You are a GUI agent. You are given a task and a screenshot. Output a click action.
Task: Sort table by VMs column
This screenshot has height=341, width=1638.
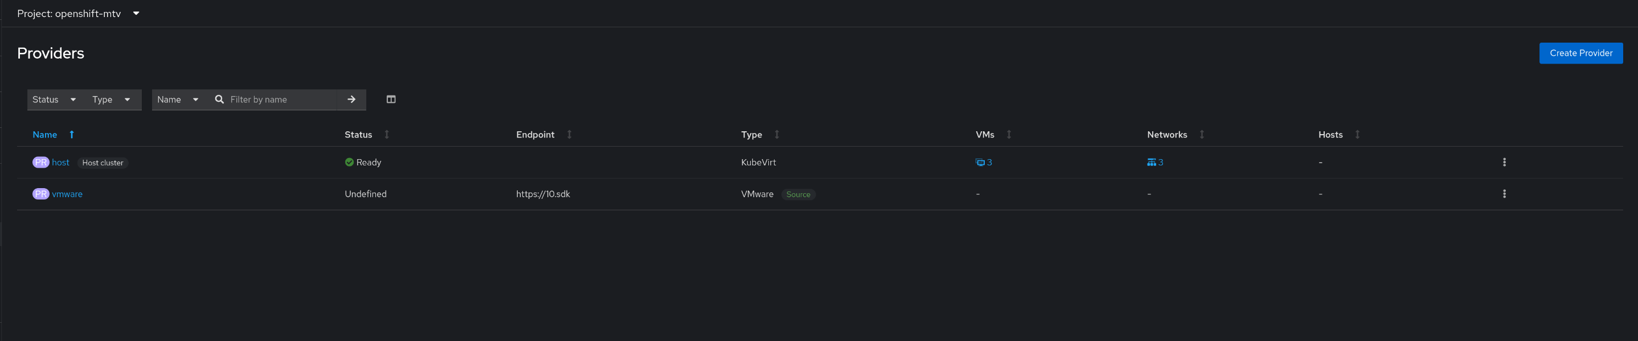[x=1009, y=135]
